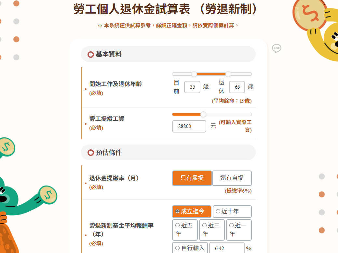Screen dimensions: 338x253
Task: Focus the current age input showing 35
Action: tap(192, 87)
